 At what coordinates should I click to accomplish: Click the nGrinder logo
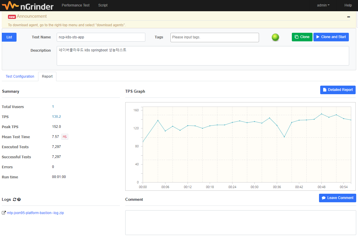pos(28,5)
